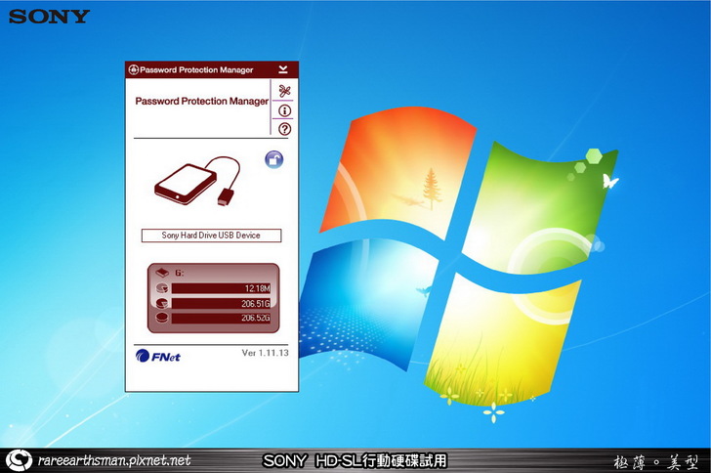Toggle the blue unlock padlock icon

[x=273, y=160]
